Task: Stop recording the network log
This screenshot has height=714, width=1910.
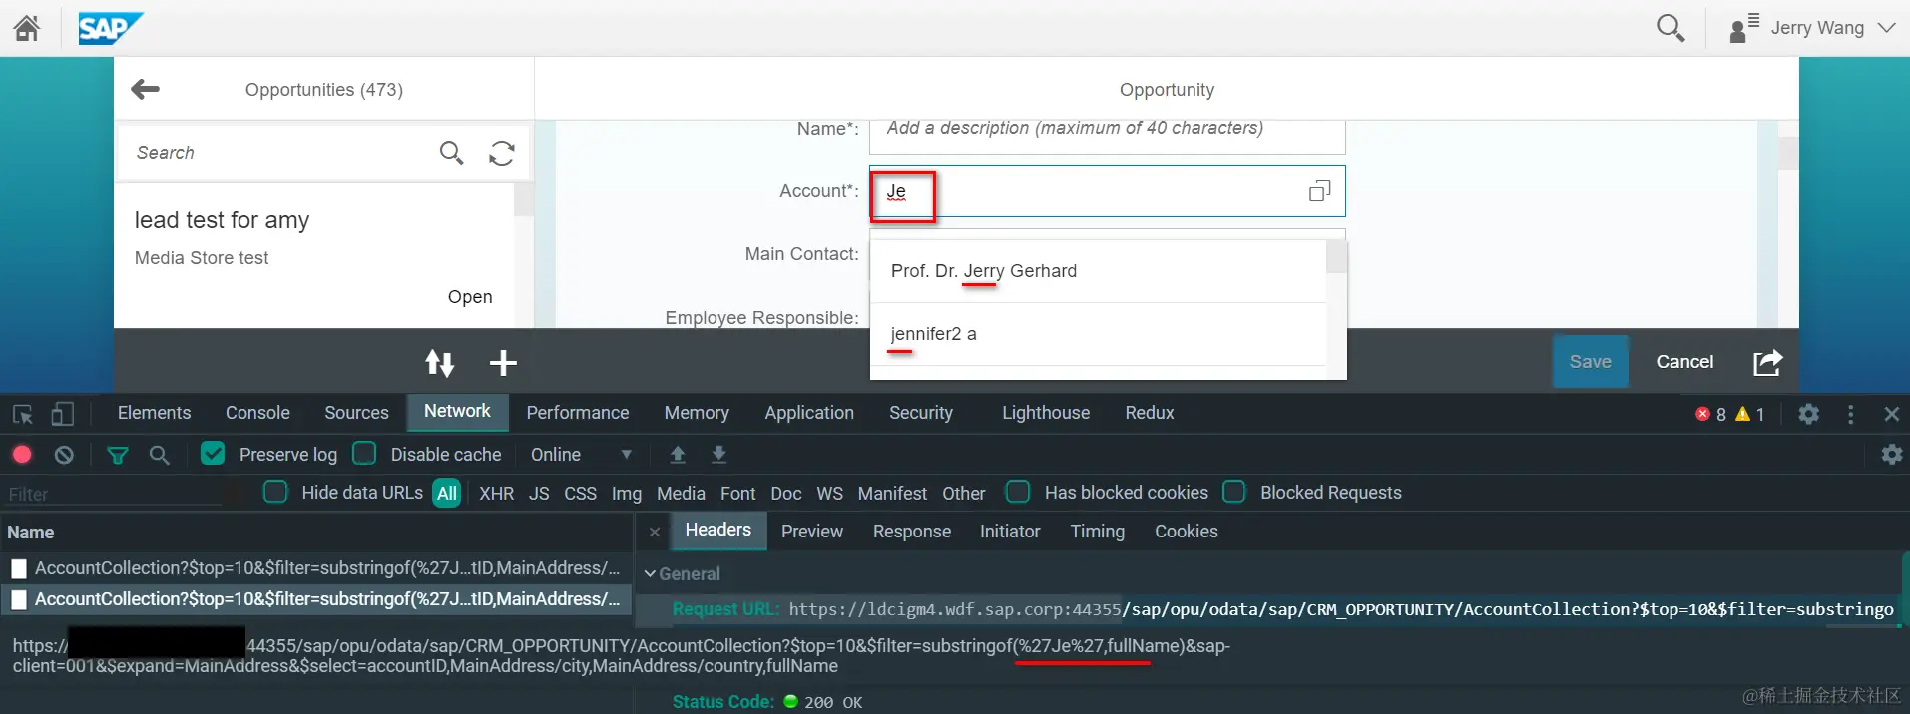Action: pos(22,455)
